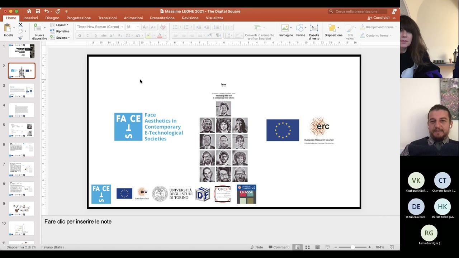
Task: Toggle underline (S) formatting
Action: tap(96, 35)
